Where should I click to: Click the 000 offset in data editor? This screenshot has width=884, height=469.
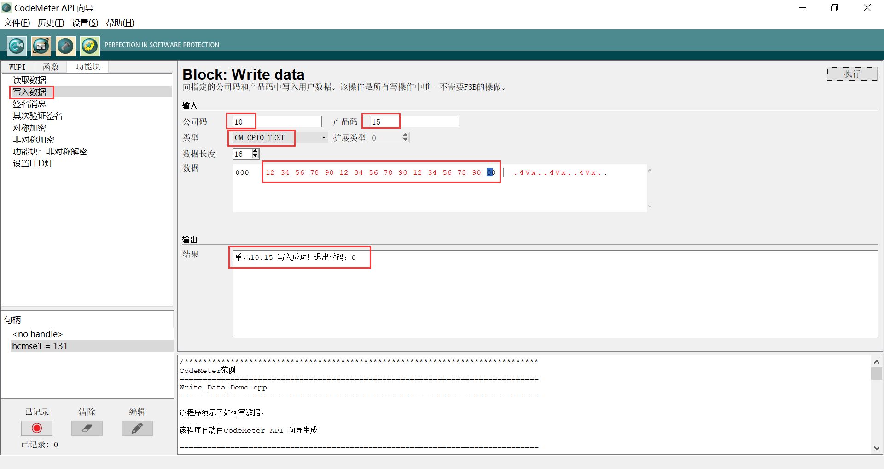tap(242, 173)
